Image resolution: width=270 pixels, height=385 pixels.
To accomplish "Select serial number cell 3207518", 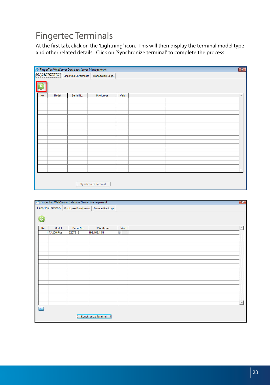I will pyautogui.click(x=78, y=233).
